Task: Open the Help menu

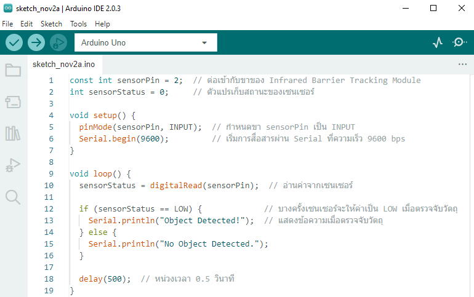Action: (103, 24)
